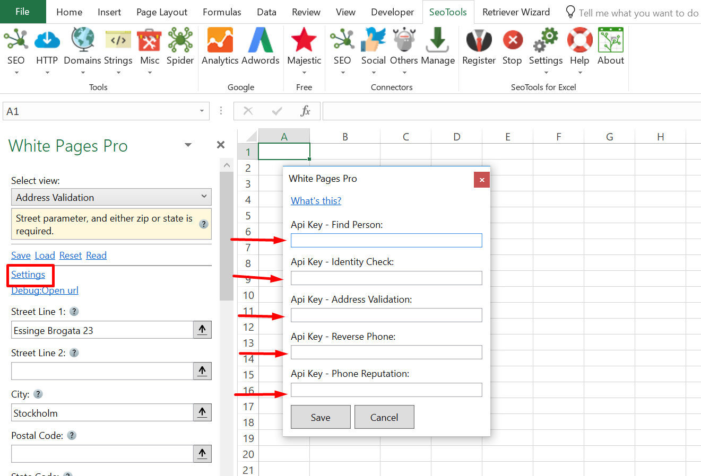This screenshot has height=476, width=701.
Task: Open White Pages Pro pane options arrow
Action: click(188, 145)
